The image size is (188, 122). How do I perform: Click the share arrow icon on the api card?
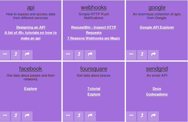point(27,55)
